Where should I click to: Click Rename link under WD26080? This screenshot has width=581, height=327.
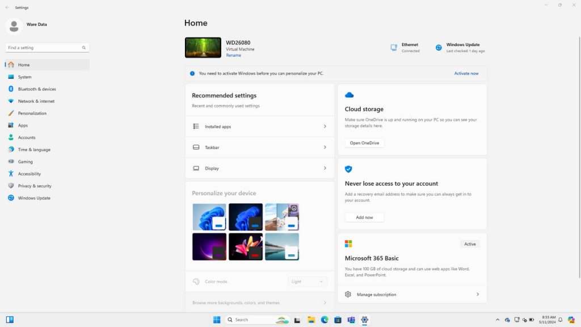(233, 55)
